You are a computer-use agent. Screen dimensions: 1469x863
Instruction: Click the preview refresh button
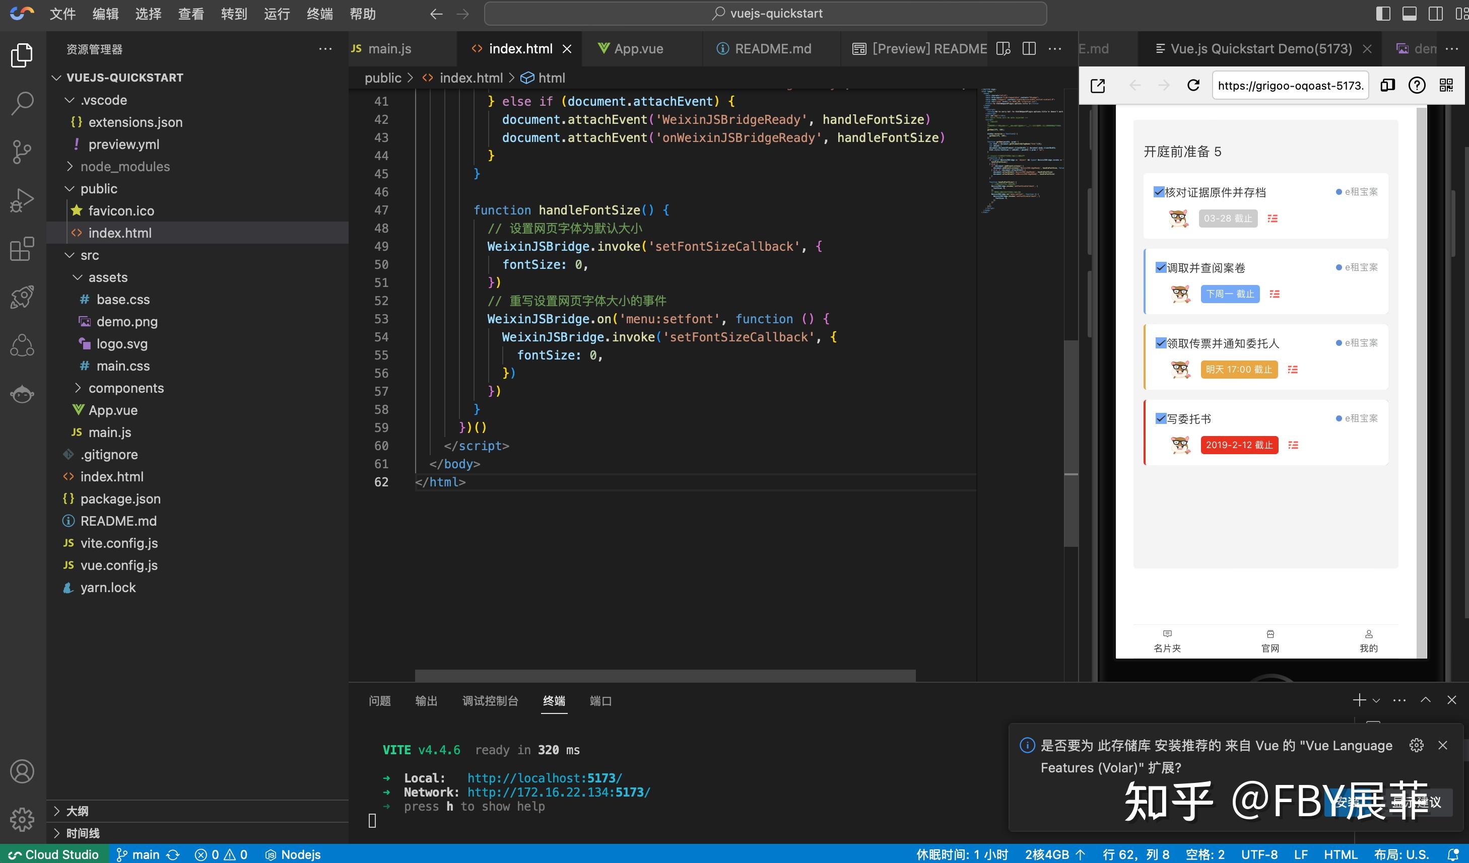[1193, 86]
